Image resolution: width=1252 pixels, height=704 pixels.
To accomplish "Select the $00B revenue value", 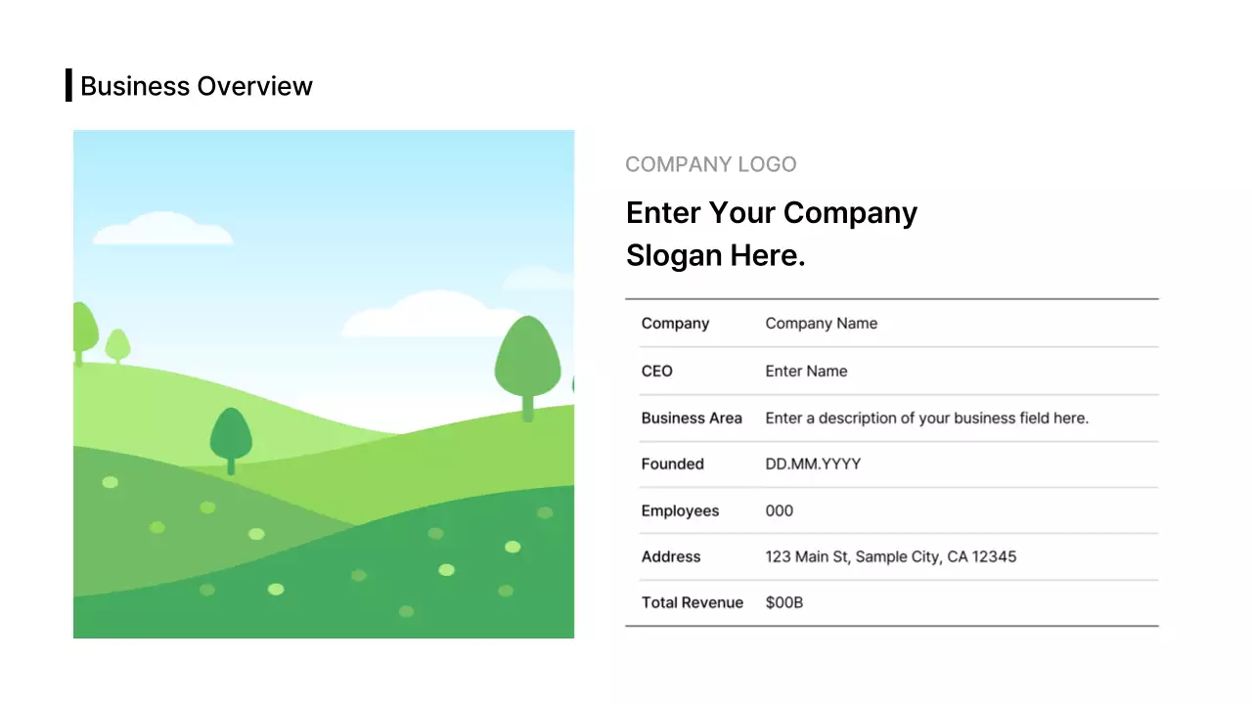I will [783, 603].
